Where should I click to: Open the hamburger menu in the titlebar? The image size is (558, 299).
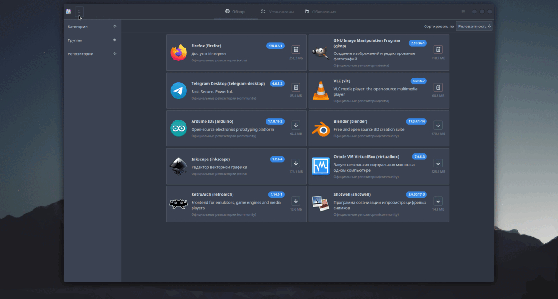point(463,12)
